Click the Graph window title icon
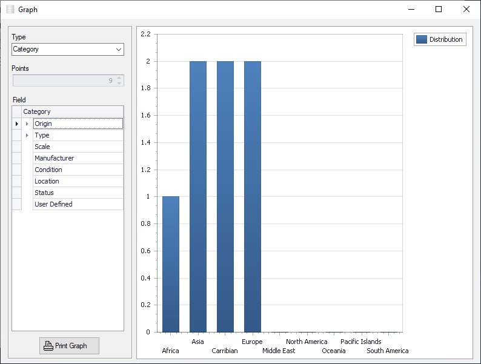The image size is (481, 364). click(10, 9)
